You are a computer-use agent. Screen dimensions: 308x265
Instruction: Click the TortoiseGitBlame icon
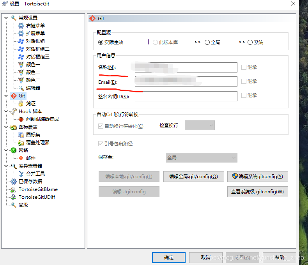(x=14, y=189)
